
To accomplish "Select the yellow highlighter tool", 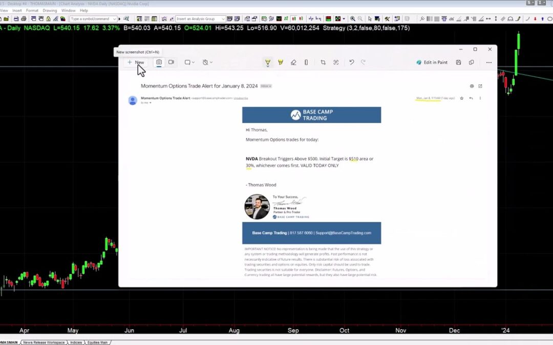I will [281, 62].
